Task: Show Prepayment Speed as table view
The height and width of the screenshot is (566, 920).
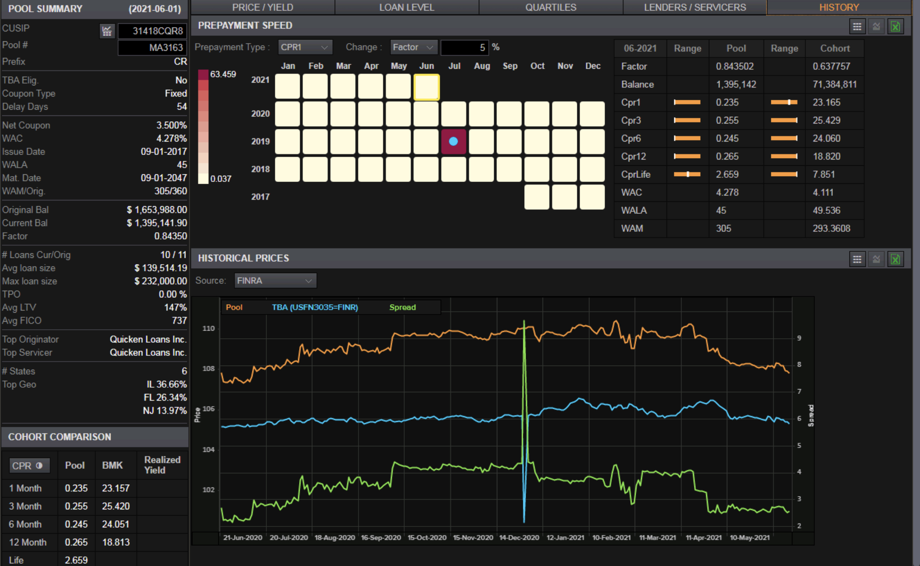Action: pyautogui.click(x=857, y=27)
